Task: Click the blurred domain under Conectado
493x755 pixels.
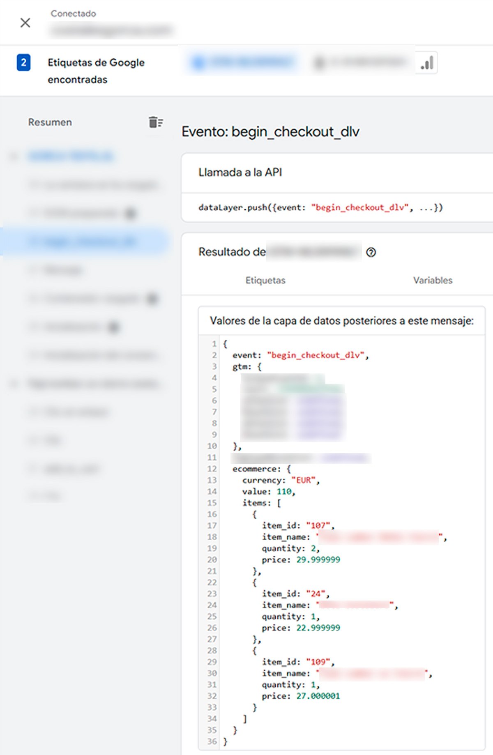Action: coord(111,30)
